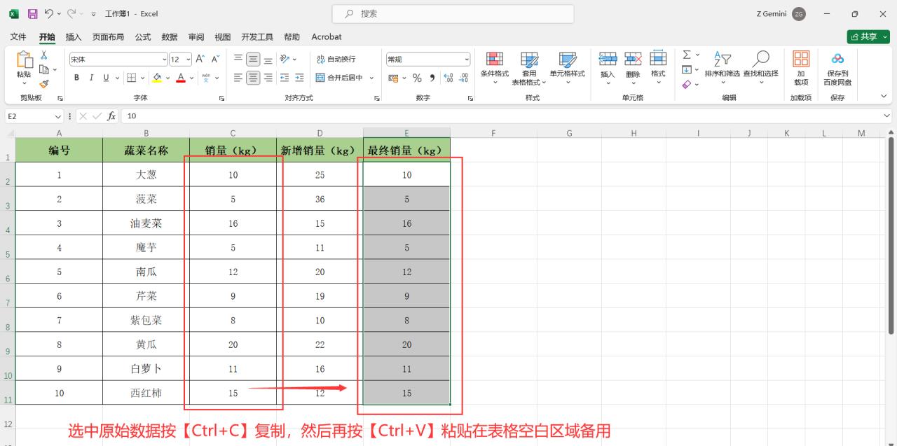Screen dimensions: 897x446
Task: Collapse the ribbon with the chevron
Action: [883, 97]
